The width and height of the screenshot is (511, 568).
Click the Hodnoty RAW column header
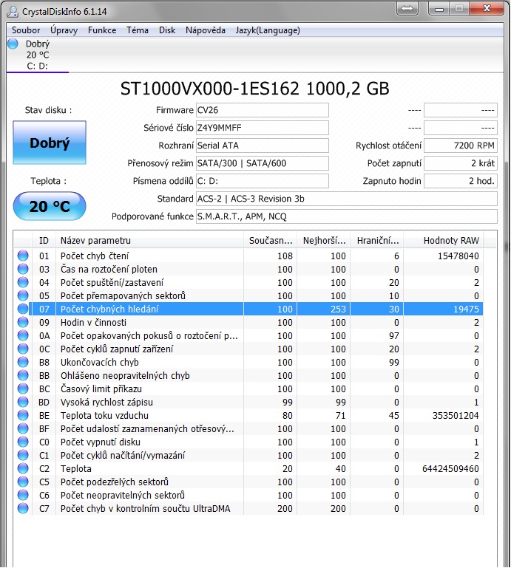point(444,241)
